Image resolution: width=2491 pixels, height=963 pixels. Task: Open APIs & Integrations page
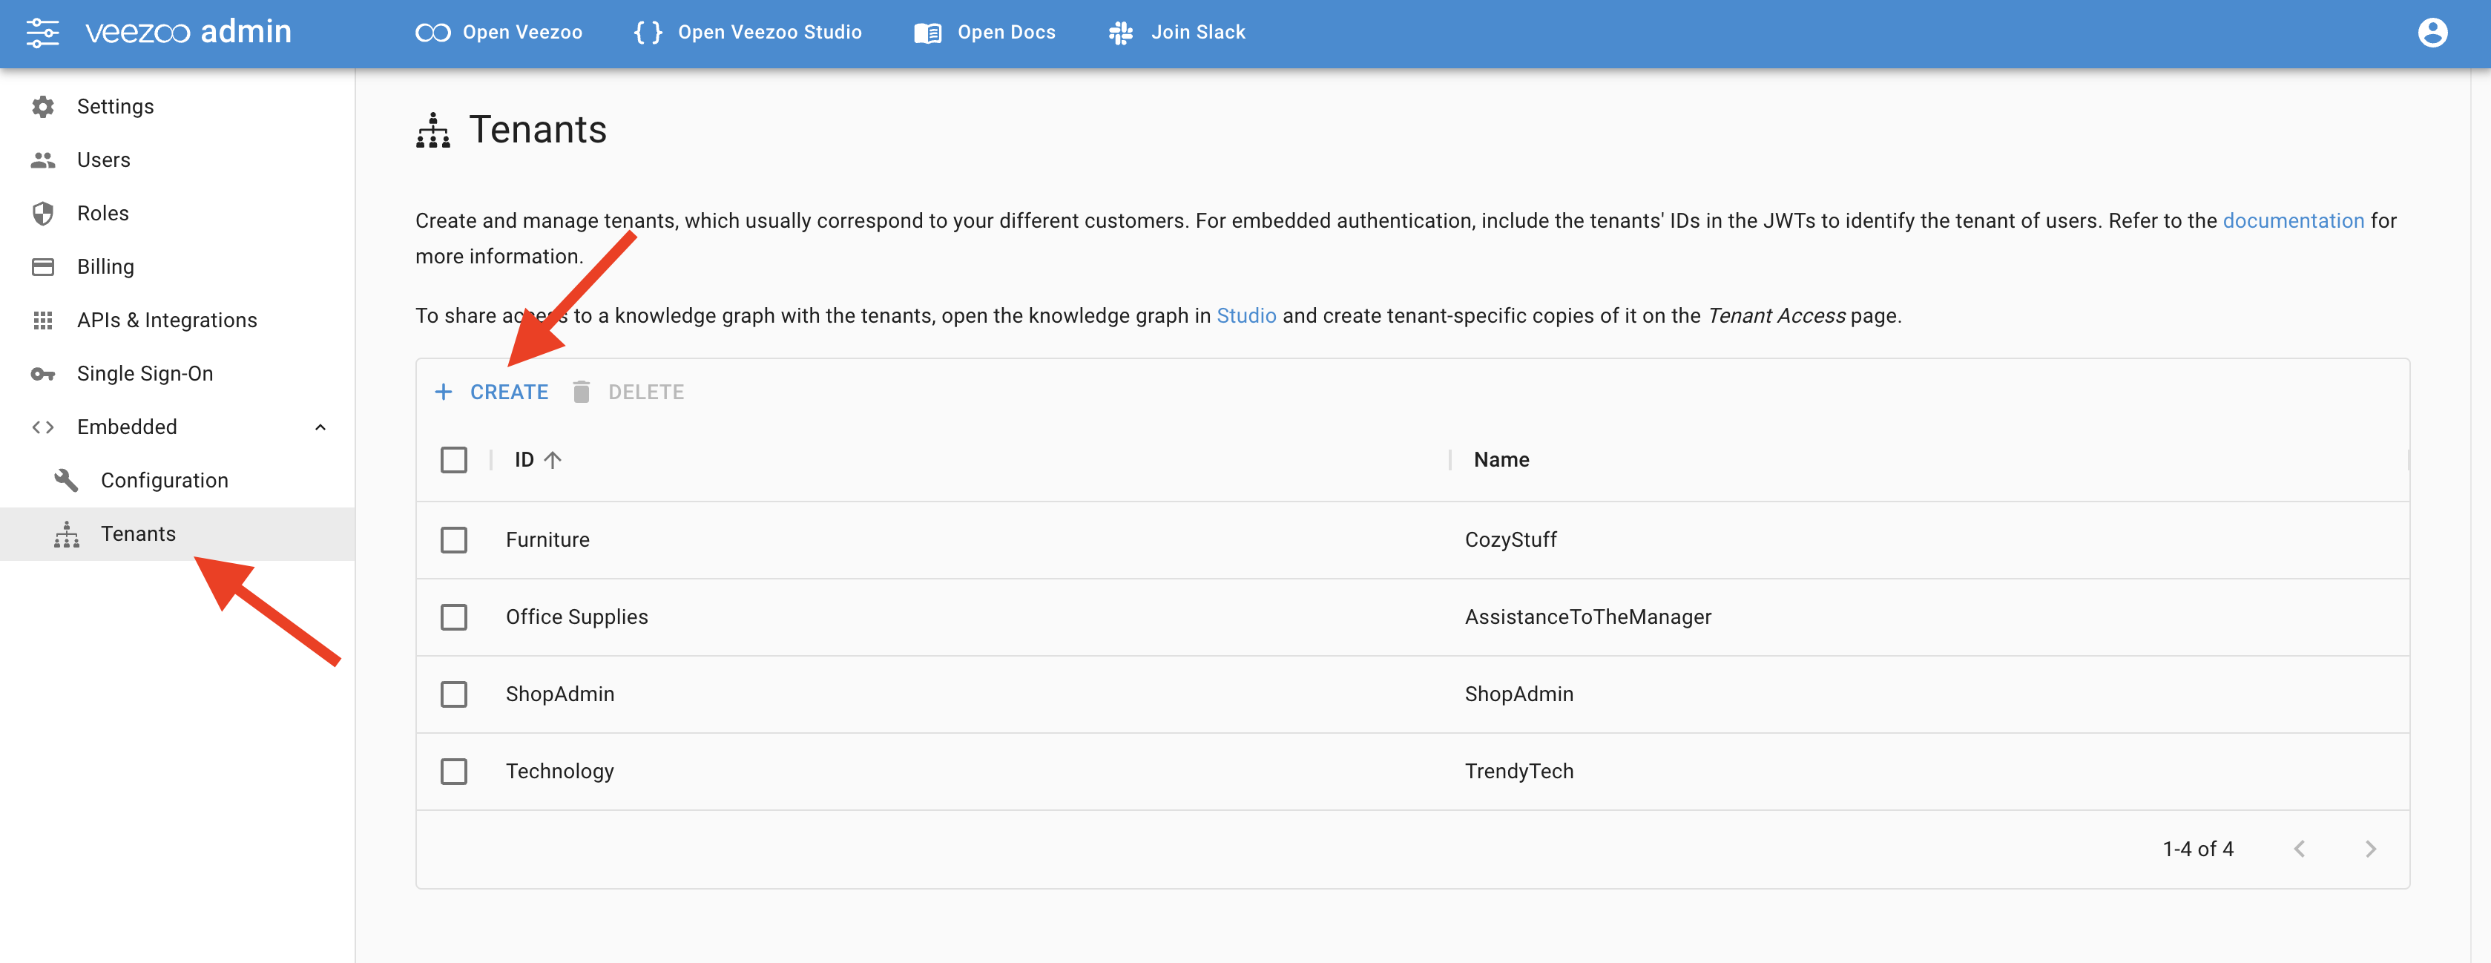click(166, 320)
